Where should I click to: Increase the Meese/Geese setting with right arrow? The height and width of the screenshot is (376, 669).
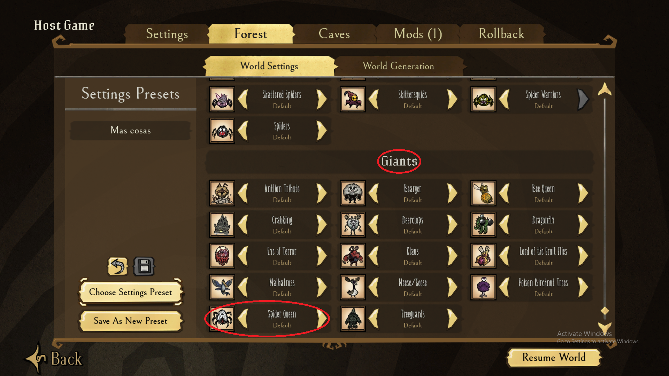click(x=452, y=287)
